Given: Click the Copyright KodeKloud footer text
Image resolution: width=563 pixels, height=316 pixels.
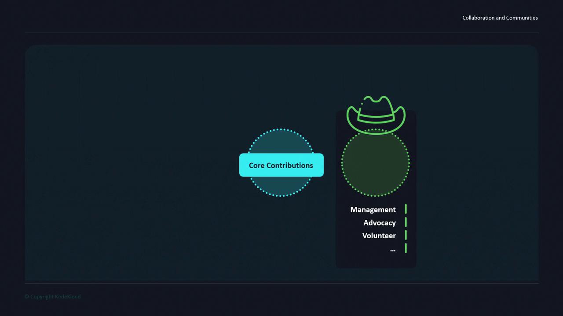Looking at the screenshot, I should [53, 296].
